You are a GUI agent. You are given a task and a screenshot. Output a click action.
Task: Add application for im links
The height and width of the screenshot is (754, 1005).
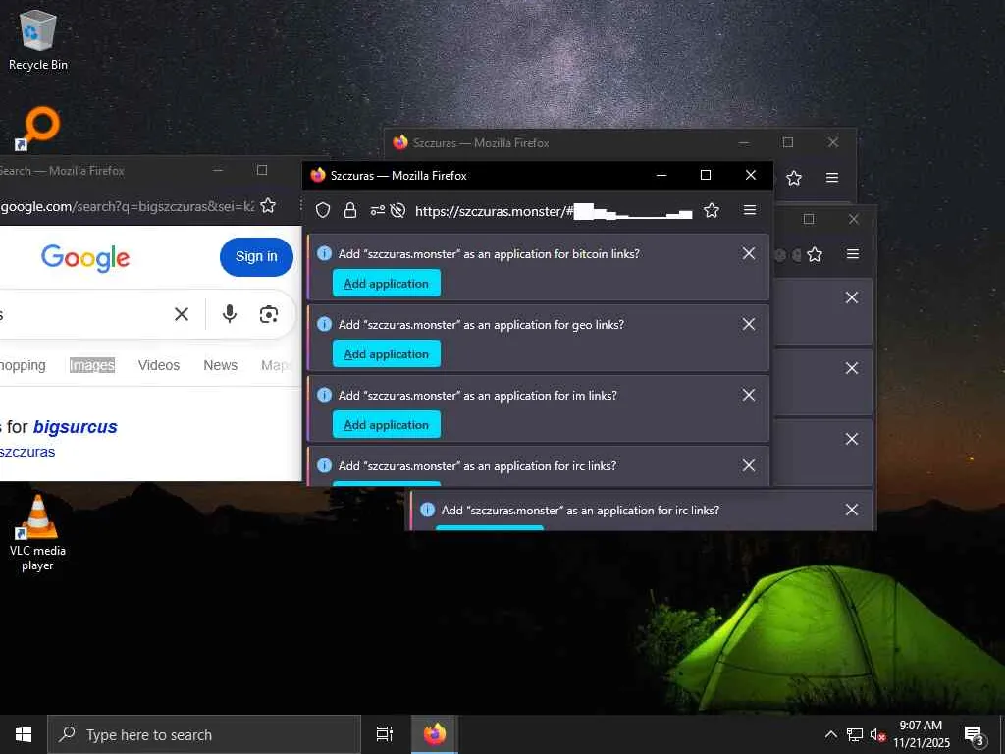387,424
